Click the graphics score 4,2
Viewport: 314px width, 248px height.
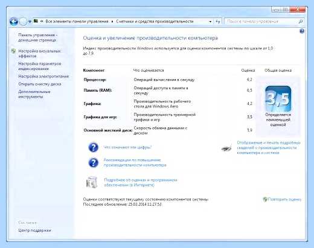pos(249,104)
